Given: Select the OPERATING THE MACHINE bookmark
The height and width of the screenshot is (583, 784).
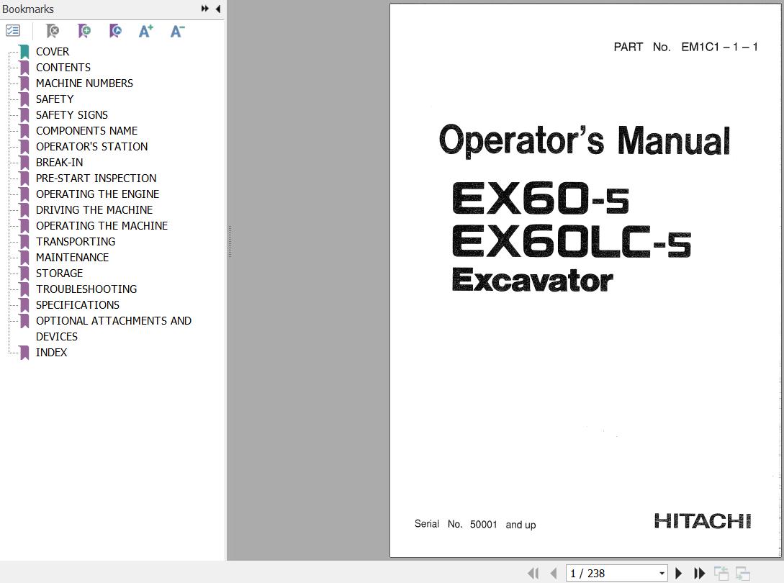Looking at the screenshot, I should pos(102,225).
